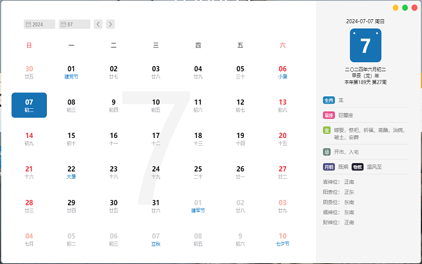Click the 开市, 入宅 taboo text
The image size is (422, 264).
pos(346,152)
